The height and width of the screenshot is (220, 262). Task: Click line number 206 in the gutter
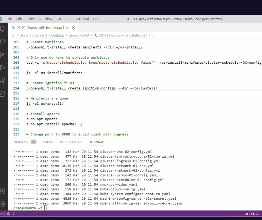click(x=16, y=47)
